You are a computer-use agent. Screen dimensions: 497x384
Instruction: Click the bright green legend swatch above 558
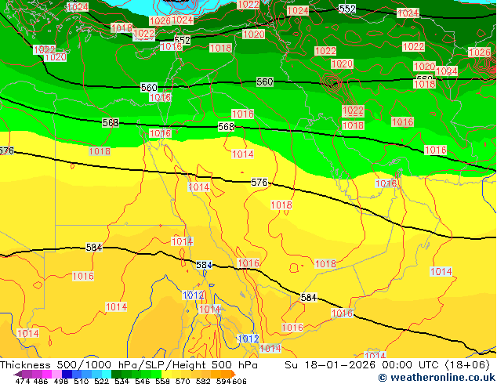pos(157,374)
